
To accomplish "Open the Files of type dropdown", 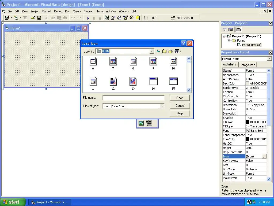I will [x=162, y=106].
